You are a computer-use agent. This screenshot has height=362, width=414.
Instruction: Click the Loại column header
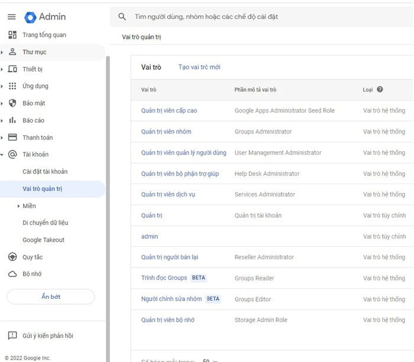point(367,90)
